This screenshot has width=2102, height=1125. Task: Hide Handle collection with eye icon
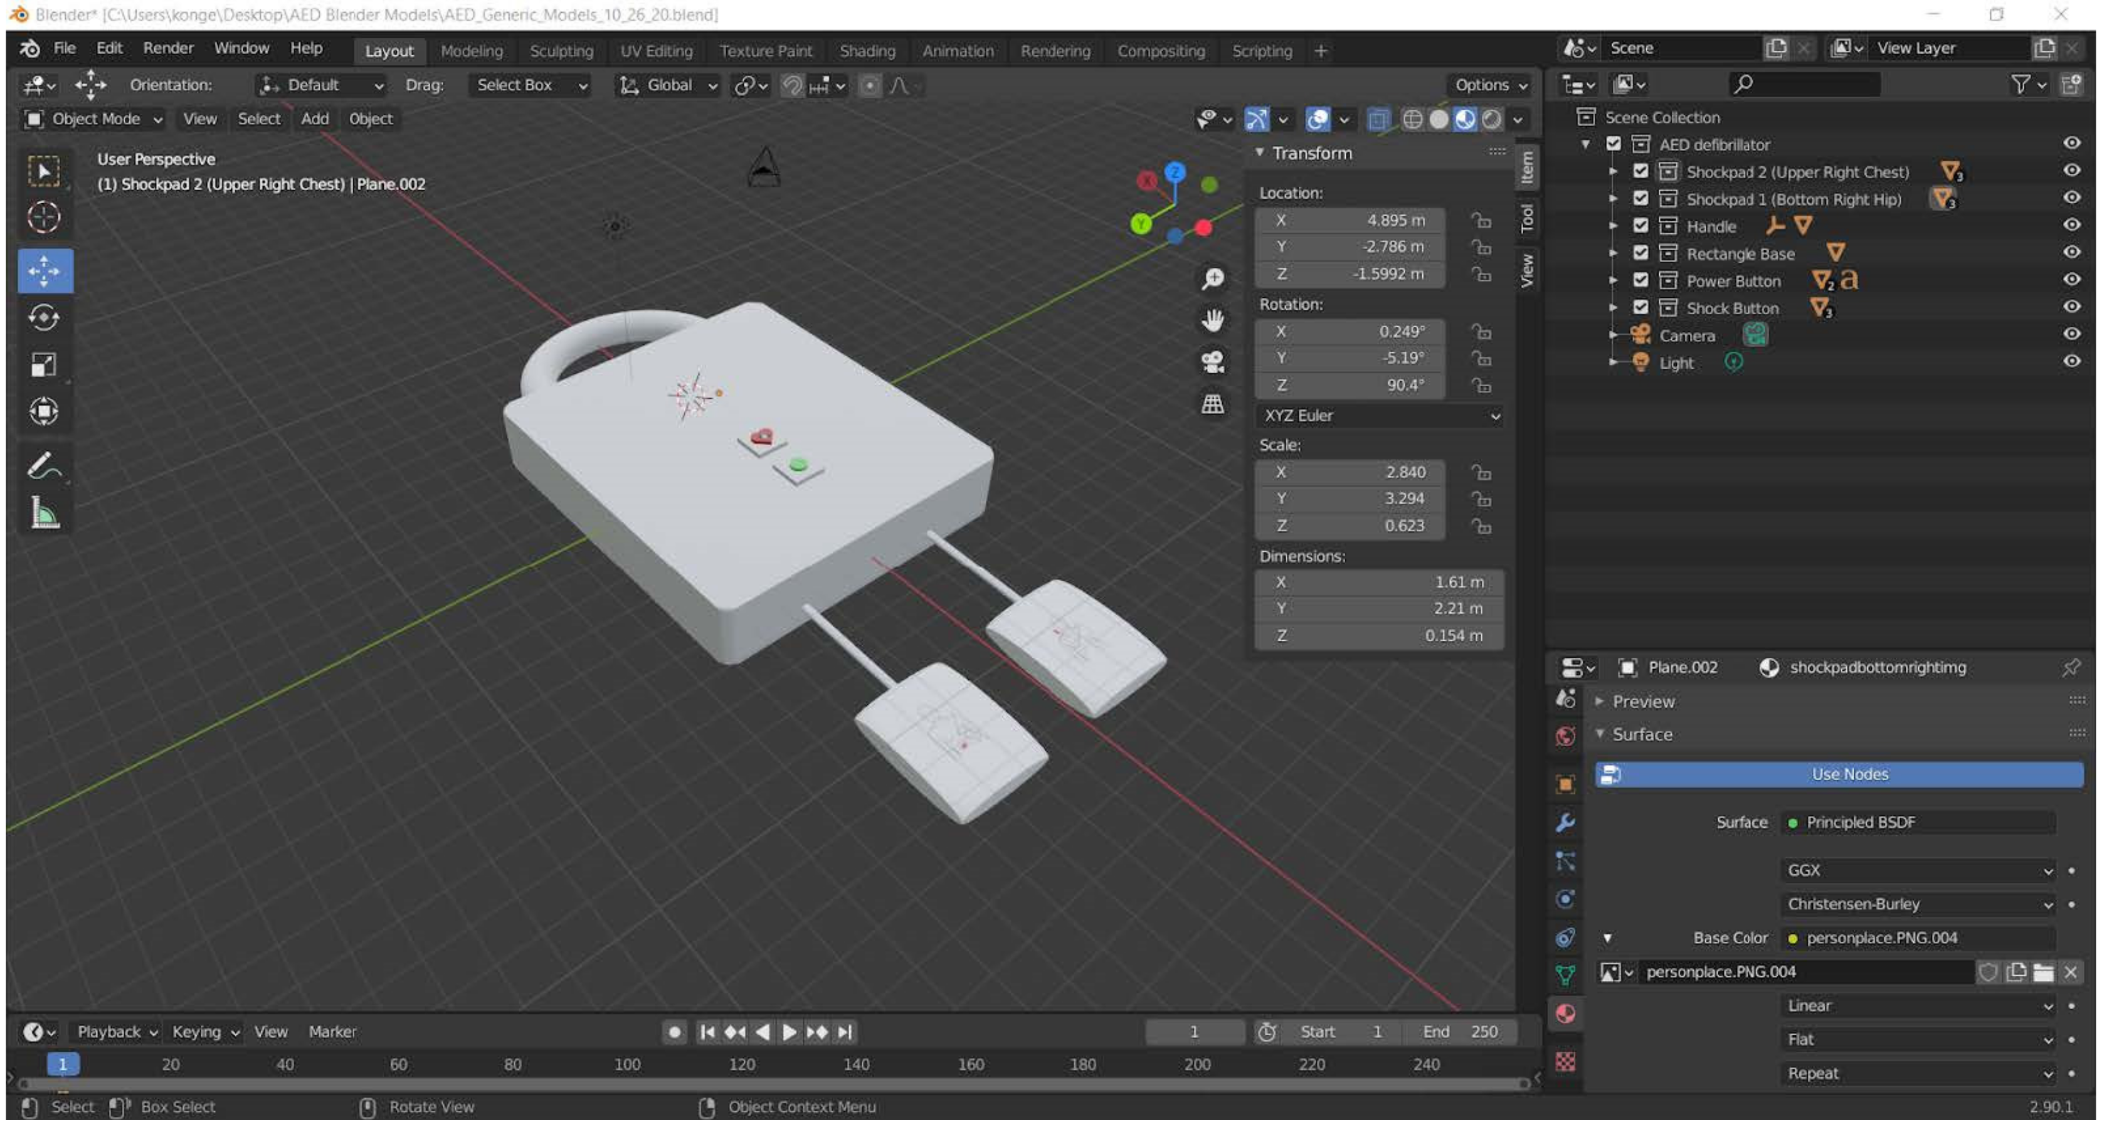[2071, 225]
